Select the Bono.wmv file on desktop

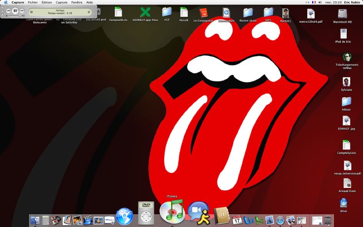[39, 21]
